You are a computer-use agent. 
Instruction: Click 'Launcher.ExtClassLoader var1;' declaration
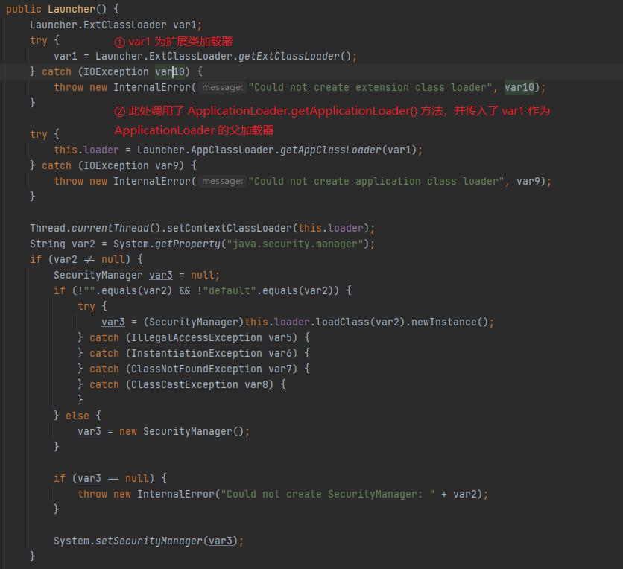[x=116, y=25]
